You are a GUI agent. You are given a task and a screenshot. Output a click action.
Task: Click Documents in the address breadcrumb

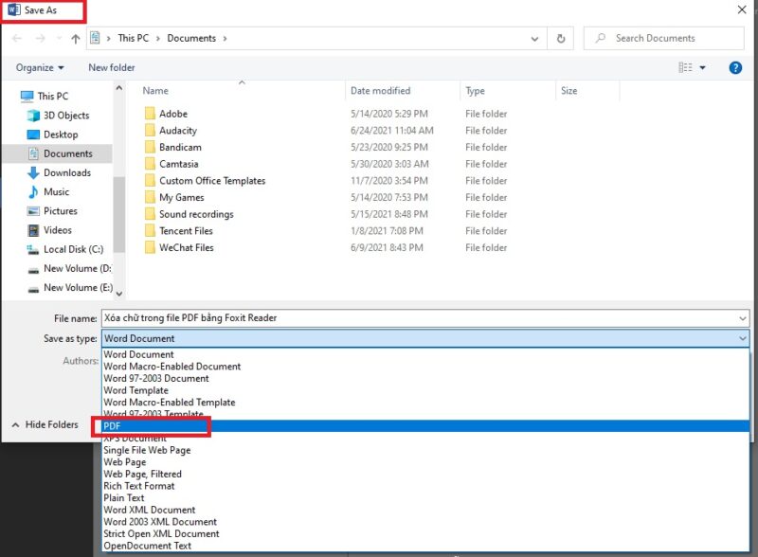(x=191, y=38)
